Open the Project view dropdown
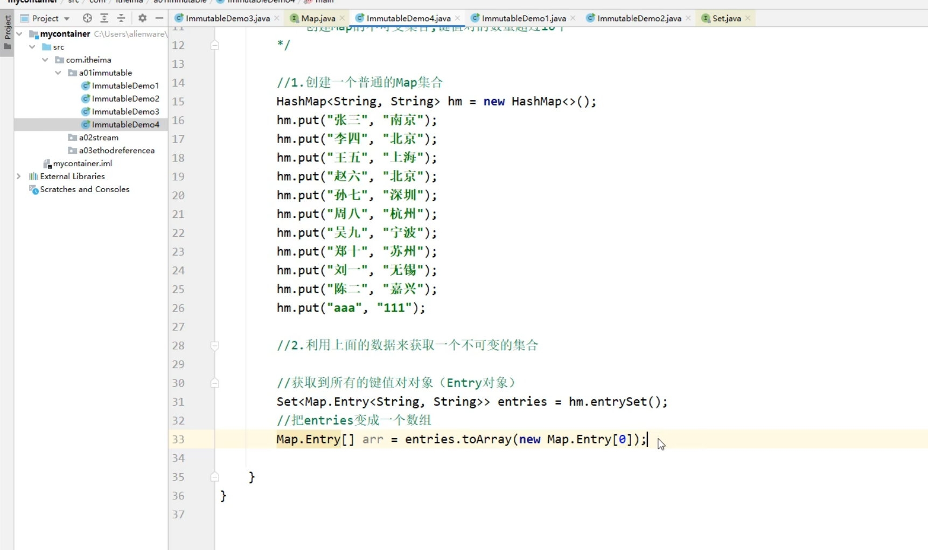Screen dimensions: 928x550 [x=67, y=18]
